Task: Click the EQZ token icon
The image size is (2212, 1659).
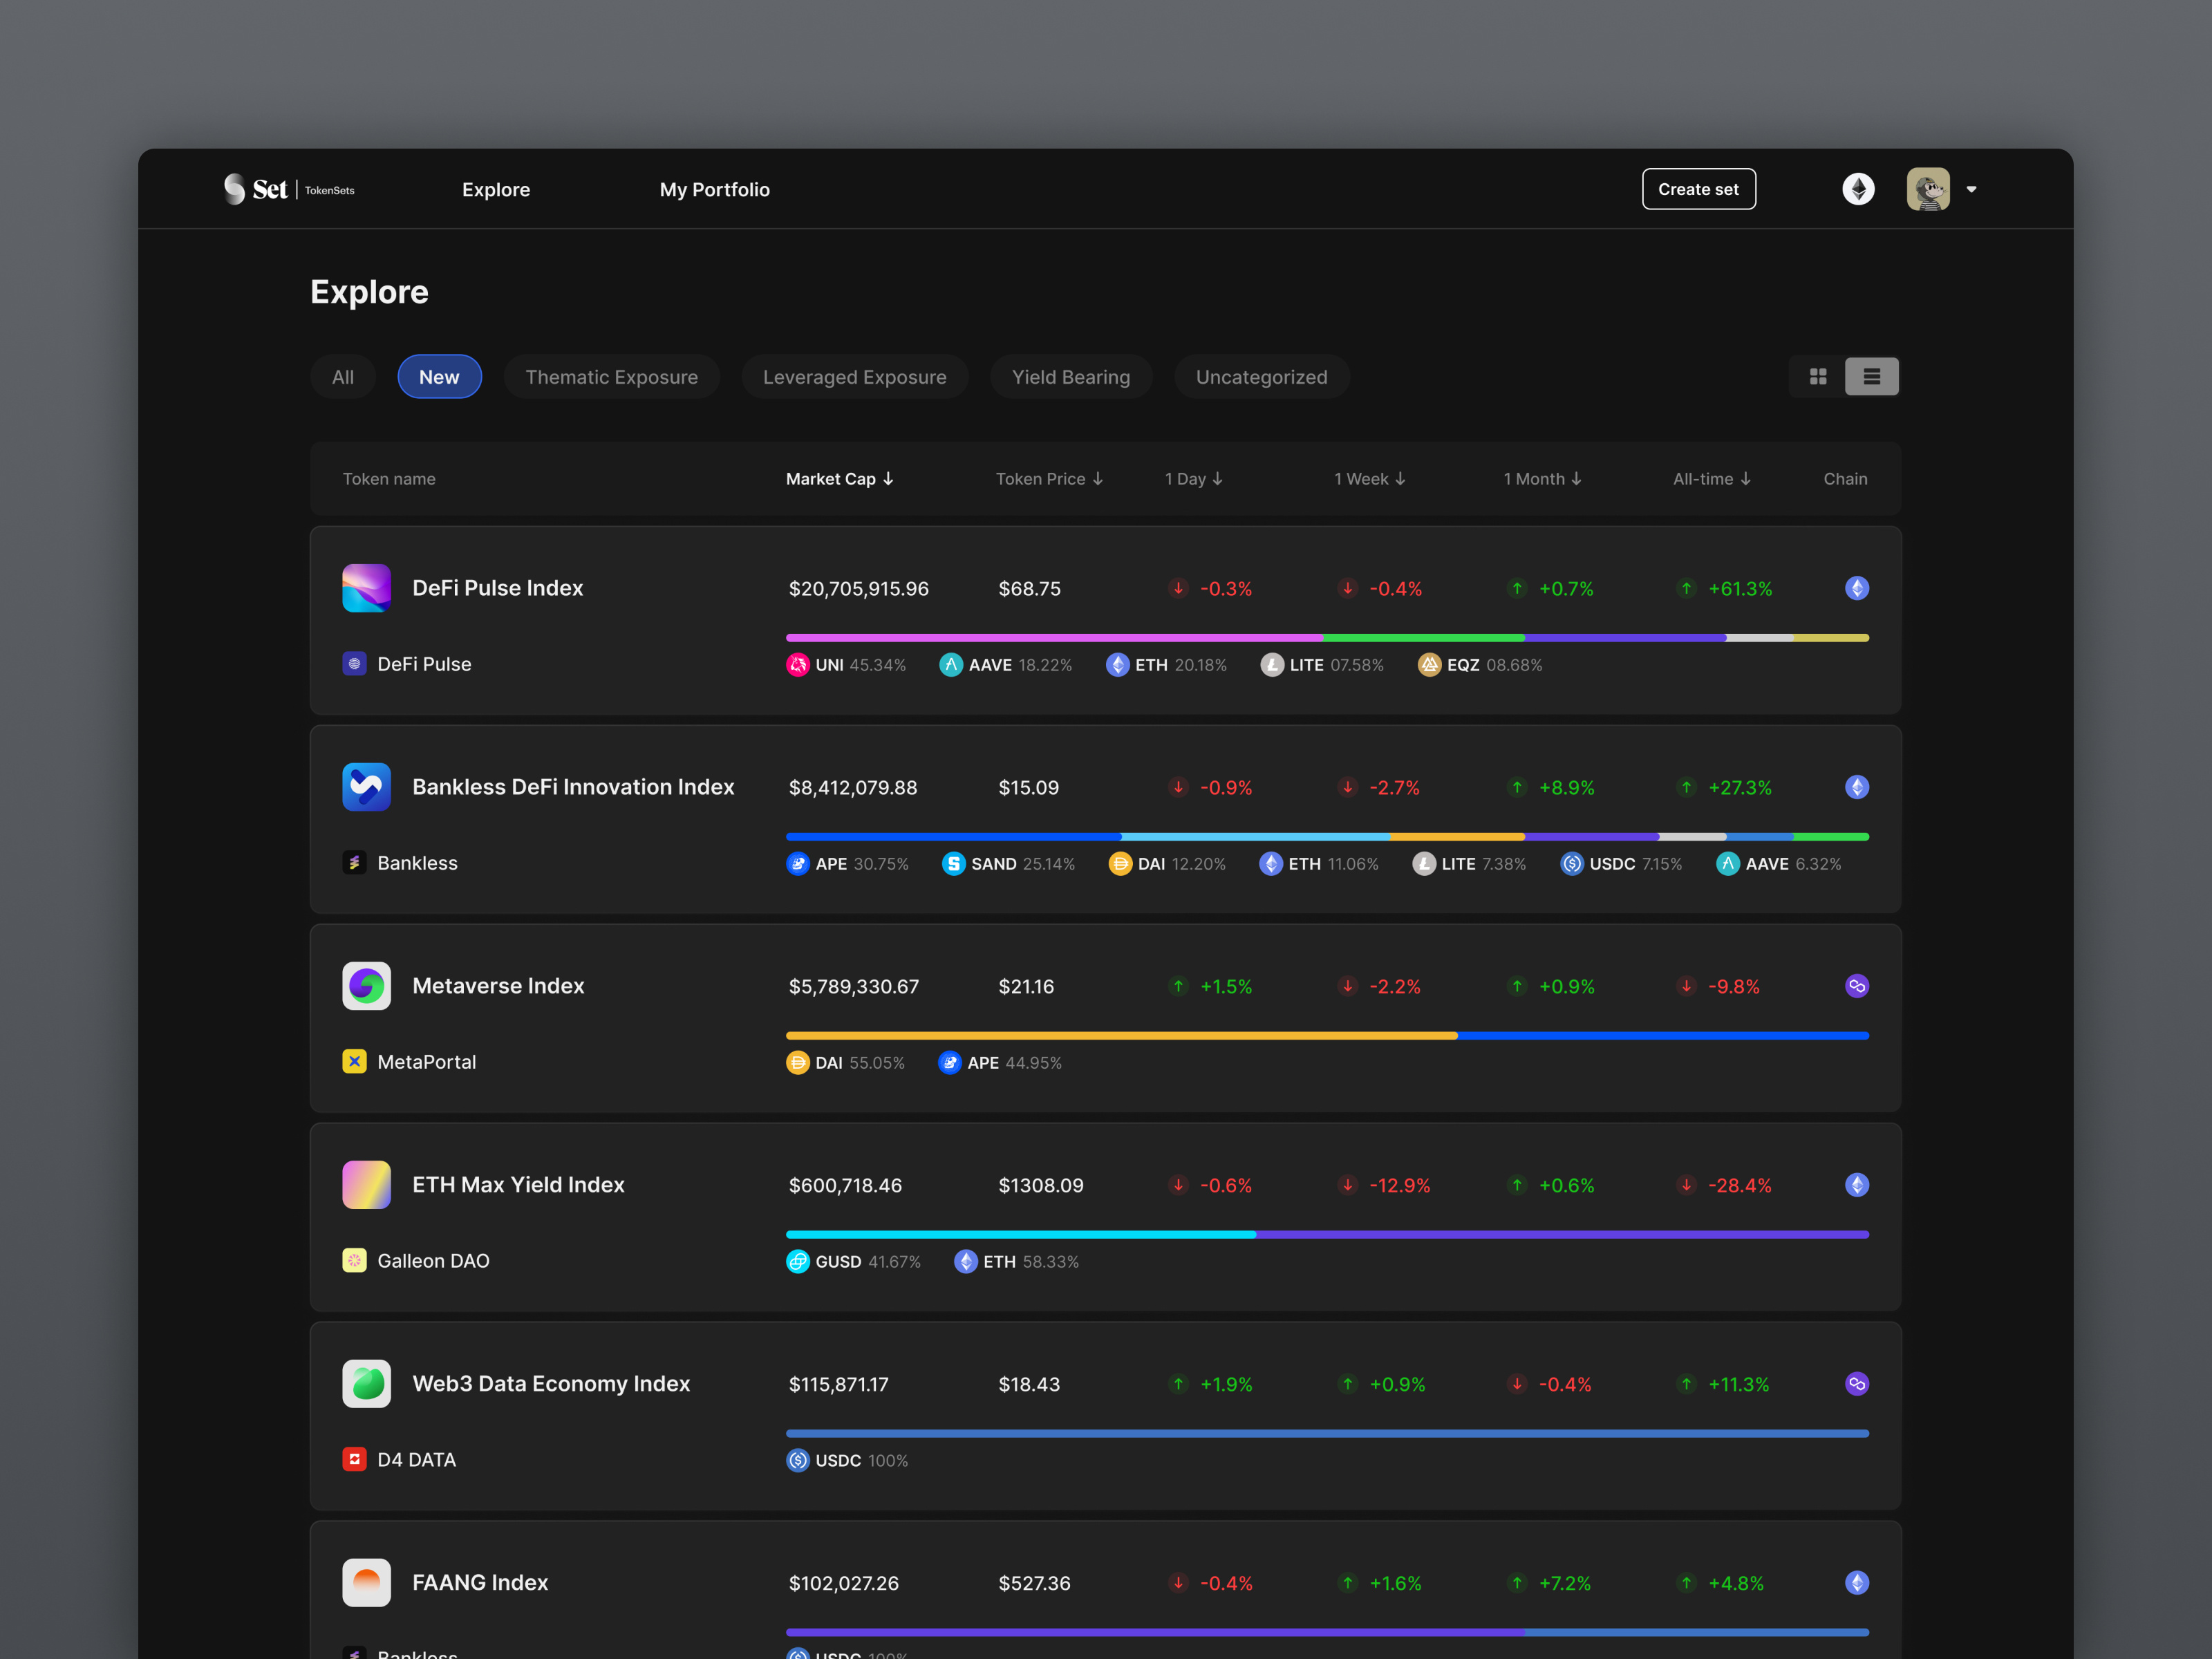Action: pyautogui.click(x=1430, y=665)
